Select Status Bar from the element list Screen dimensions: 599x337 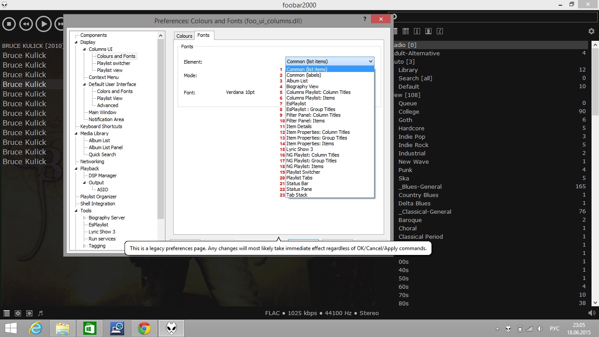330,183
